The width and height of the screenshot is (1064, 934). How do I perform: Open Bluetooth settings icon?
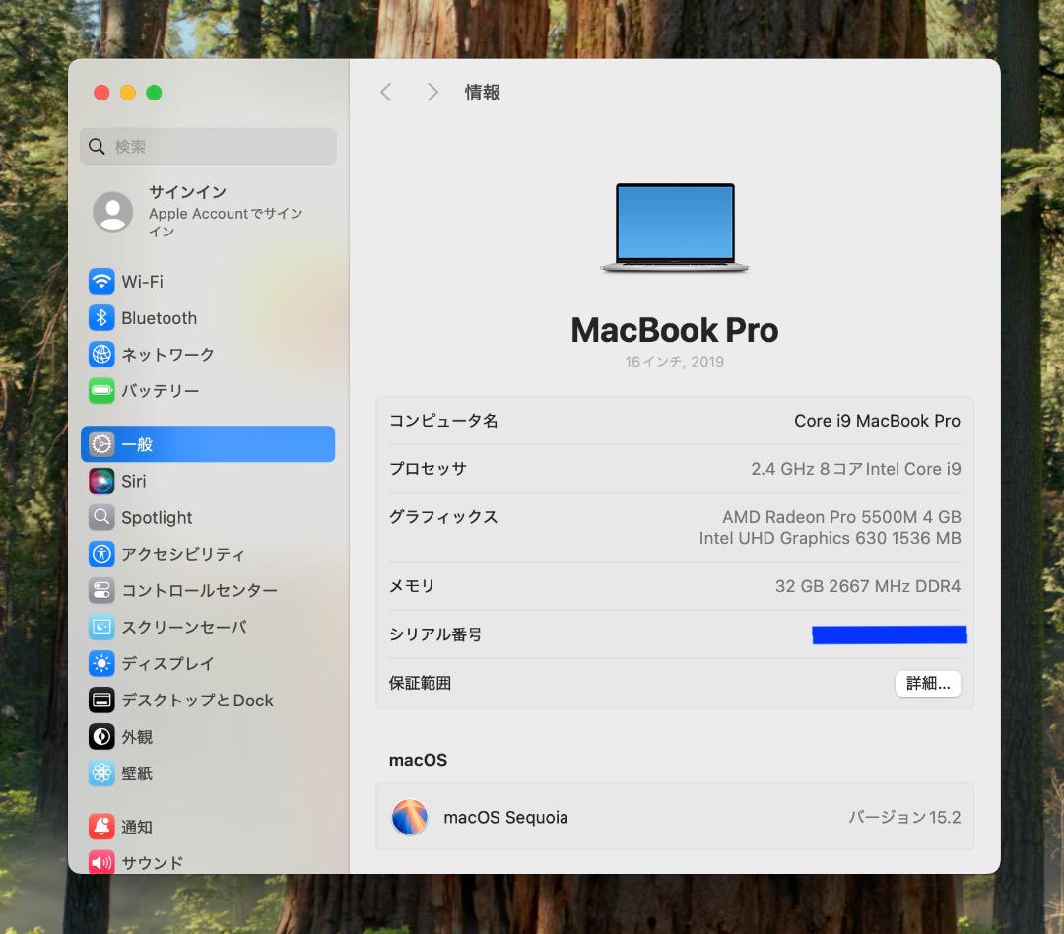(x=101, y=317)
